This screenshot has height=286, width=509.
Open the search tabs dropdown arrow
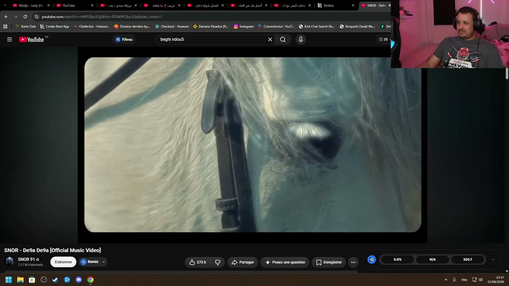click(x=5, y=6)
